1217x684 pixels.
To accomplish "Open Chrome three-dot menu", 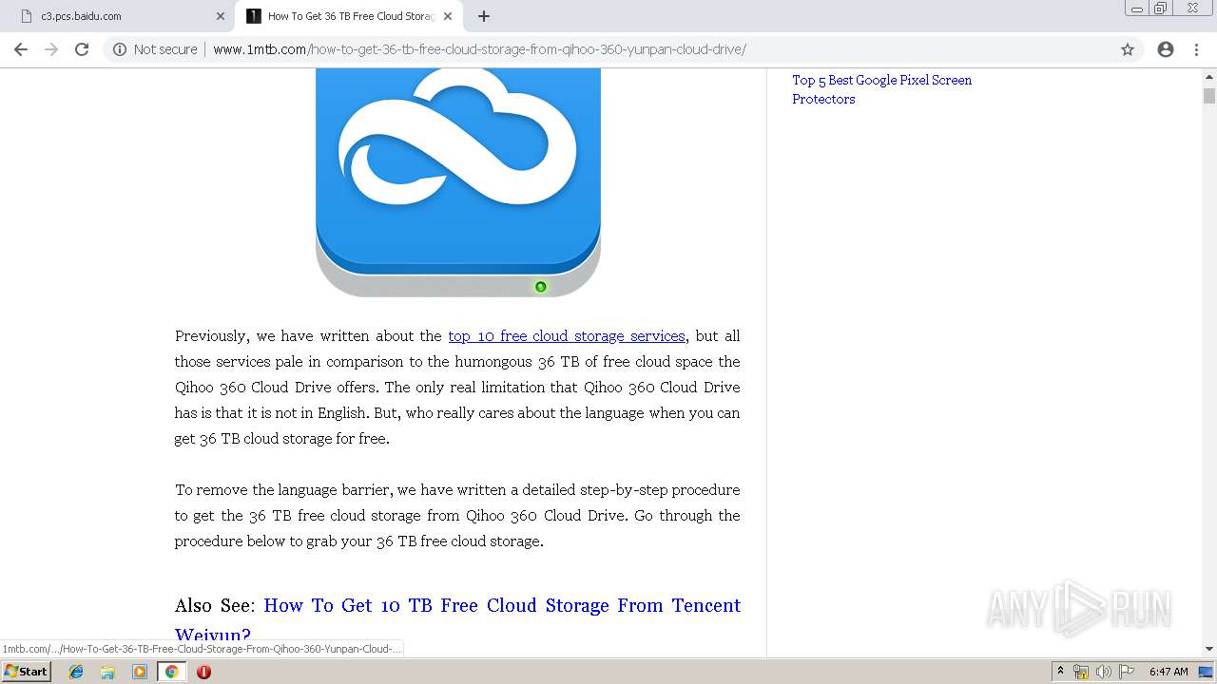I will click(1196, 49).
